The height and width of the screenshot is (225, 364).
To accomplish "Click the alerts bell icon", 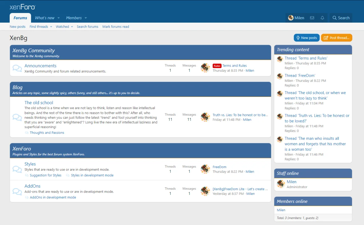I will pos(322,18).
